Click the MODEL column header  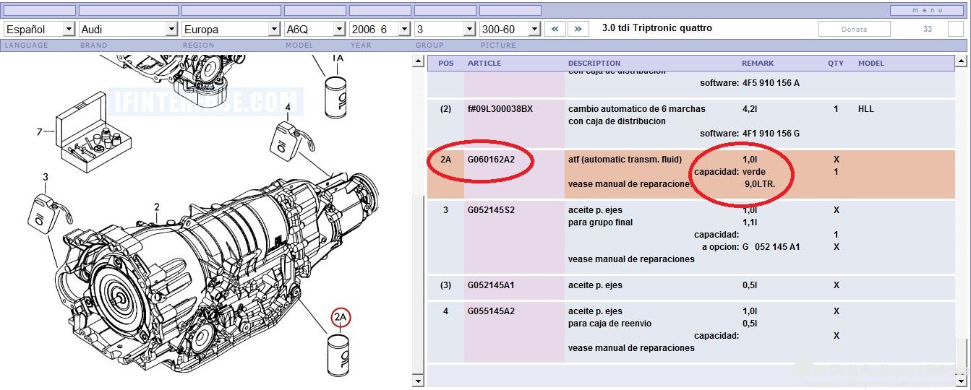[871, 63]
